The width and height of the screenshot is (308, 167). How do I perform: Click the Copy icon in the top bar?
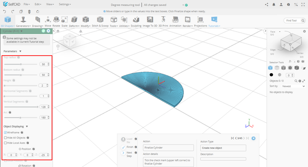(21, 12)
